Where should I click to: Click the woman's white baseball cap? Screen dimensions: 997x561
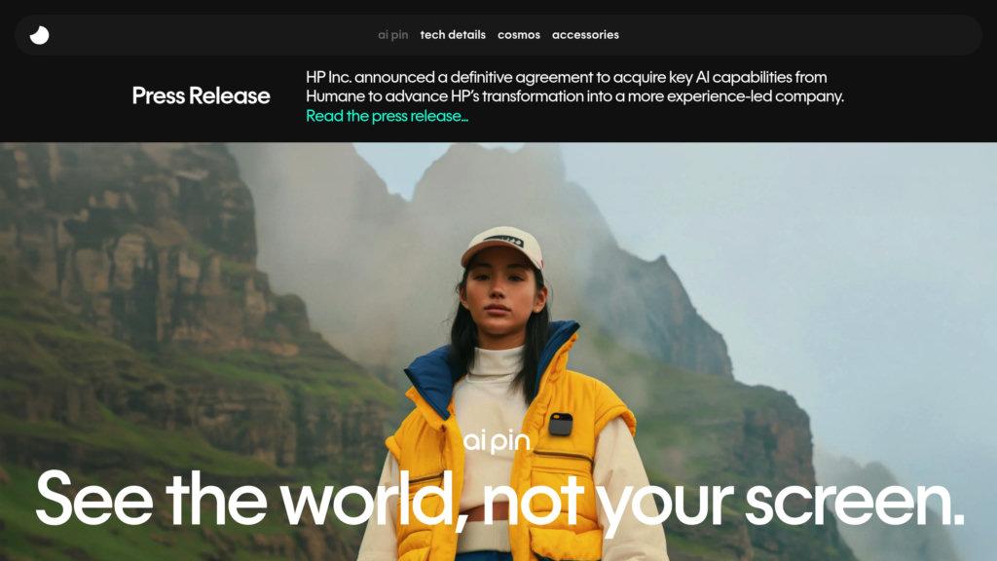tap(501, 246)
